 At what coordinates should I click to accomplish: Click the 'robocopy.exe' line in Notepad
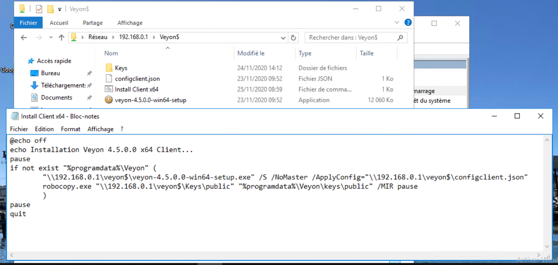(x=230, y=186)
